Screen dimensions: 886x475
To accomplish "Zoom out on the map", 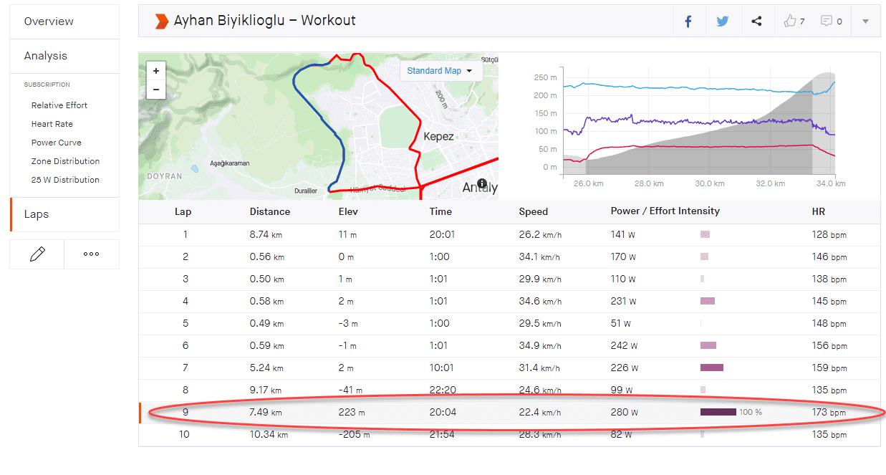I will pyautogui.click(x=155, y=90).
